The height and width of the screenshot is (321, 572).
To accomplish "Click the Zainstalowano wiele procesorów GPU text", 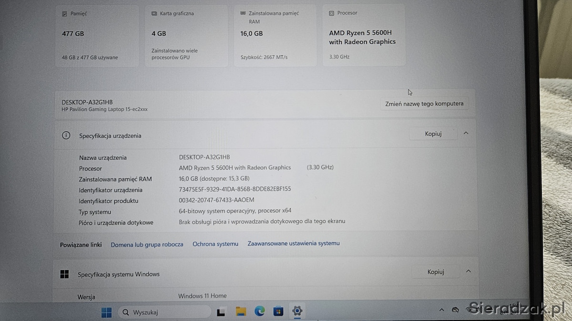I will (174, 54).
